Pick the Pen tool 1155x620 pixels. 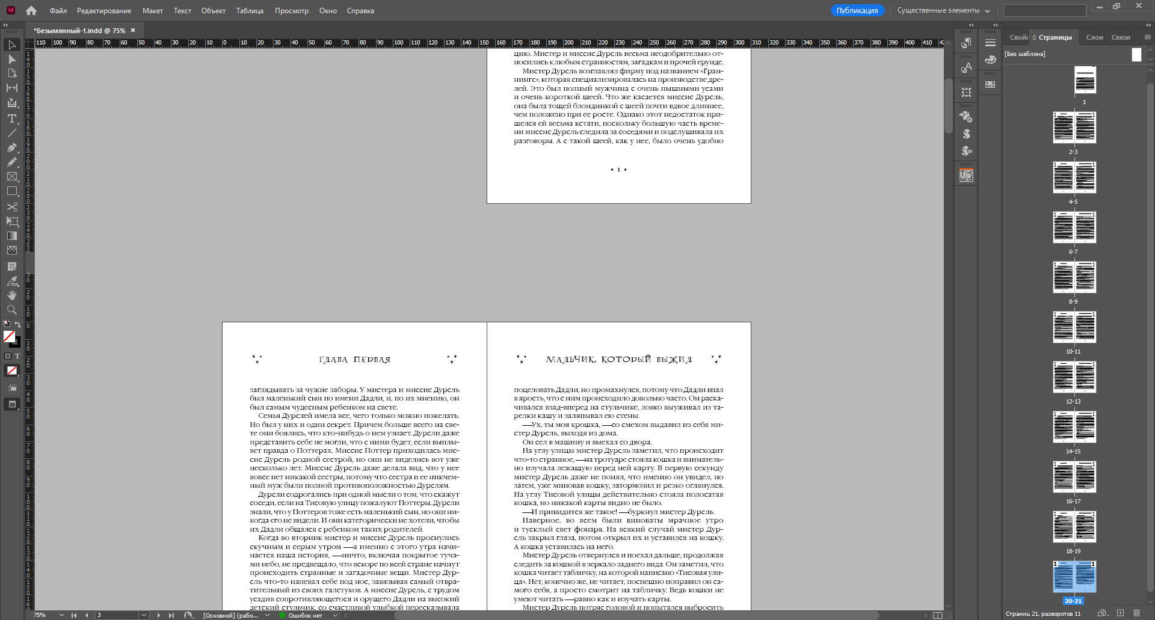pyautogui.click(x=12, y=147)
